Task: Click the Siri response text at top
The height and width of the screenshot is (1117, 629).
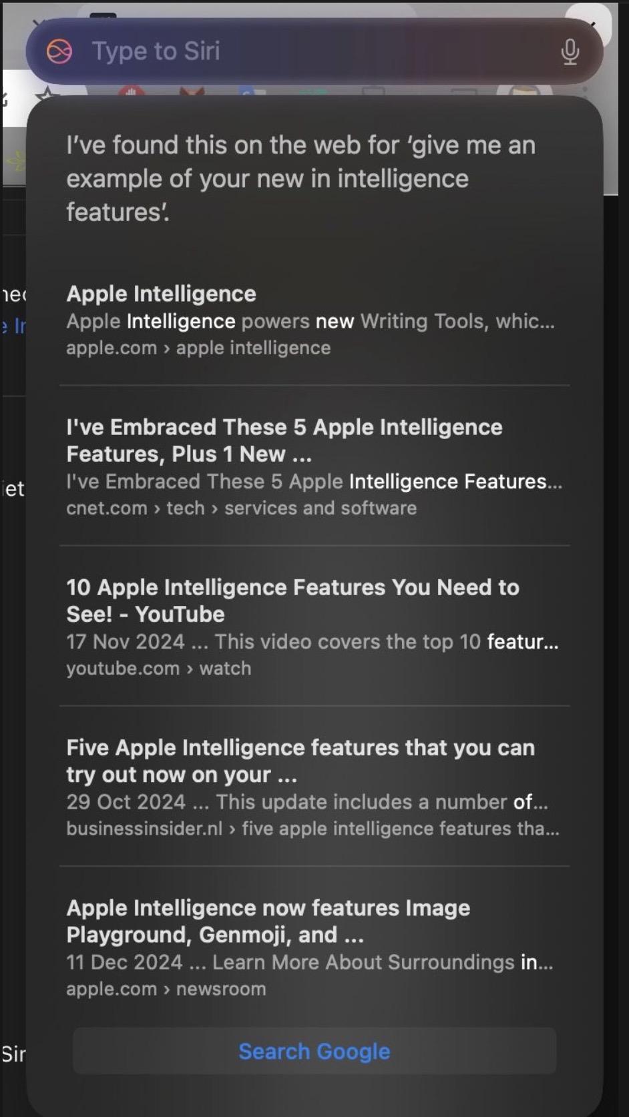Action: [x=300, y=178]
